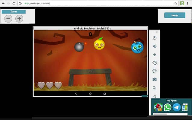Tap the Android home circle button
This screenshot has width=192, height=120.
click(x=90, y=94)
